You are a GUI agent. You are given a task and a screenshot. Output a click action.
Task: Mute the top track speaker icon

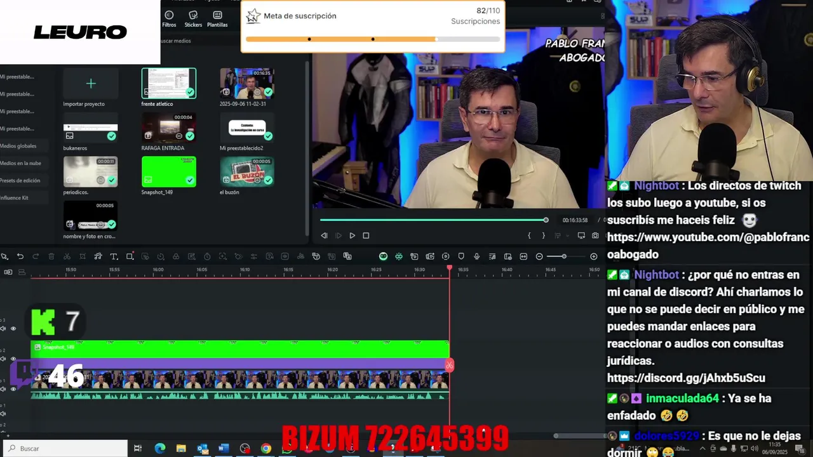(x=4, y=329)
